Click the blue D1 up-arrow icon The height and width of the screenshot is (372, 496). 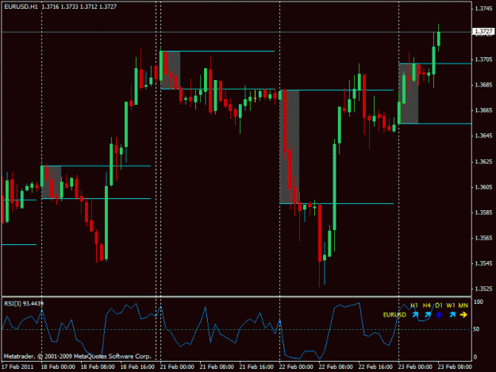(439, 315)
